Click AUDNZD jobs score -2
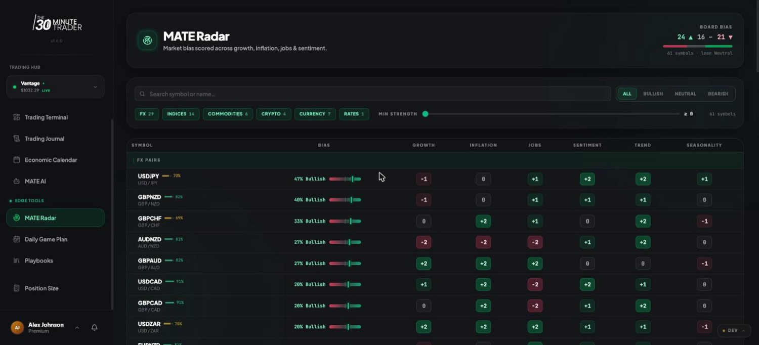The width and height of the screenshot is (759, 345). point(535,242)
